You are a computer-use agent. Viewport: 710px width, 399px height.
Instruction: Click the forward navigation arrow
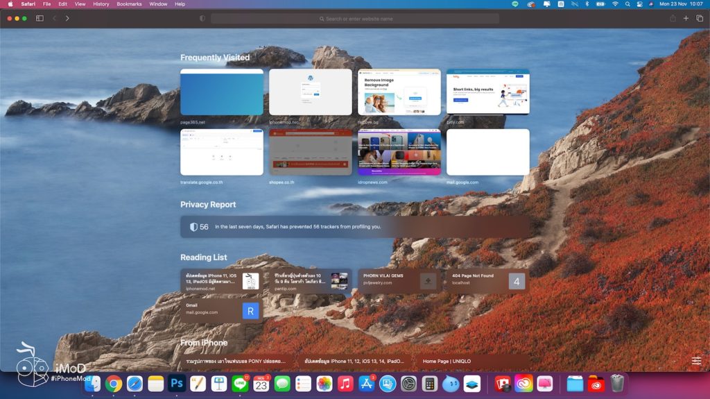67,18
